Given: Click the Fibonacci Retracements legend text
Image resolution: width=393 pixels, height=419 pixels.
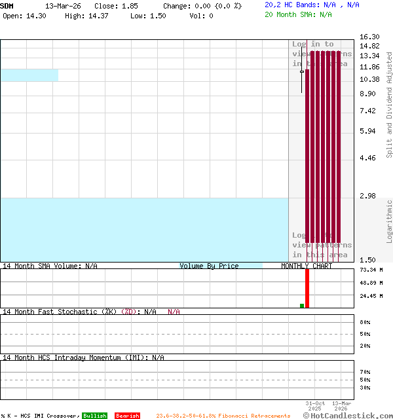Looking at the screenshot, I should point(223,416).
